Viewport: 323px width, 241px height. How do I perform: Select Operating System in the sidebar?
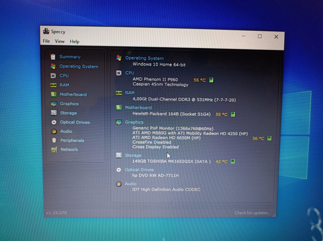79,66
